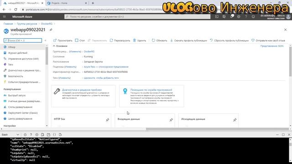The width and height of the screenshot is (292, 164).
Task: Click the horizontal scrollbar of main pane
Action: (x=217, y=129)
